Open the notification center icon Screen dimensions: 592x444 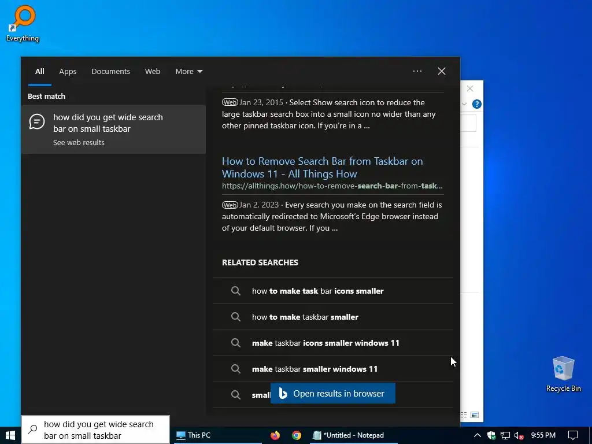click(573, 435)
